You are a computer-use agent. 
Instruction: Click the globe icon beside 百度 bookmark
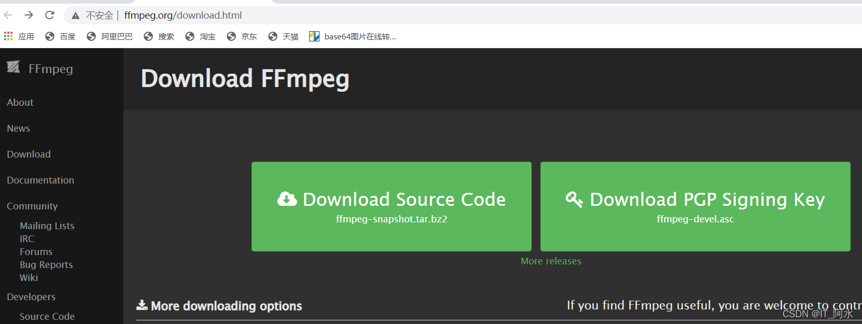tap(50, 36)
